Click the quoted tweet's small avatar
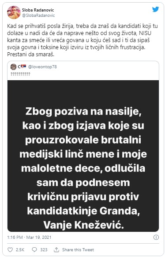Viewport: 165px width, 257px height. point(13,67)
